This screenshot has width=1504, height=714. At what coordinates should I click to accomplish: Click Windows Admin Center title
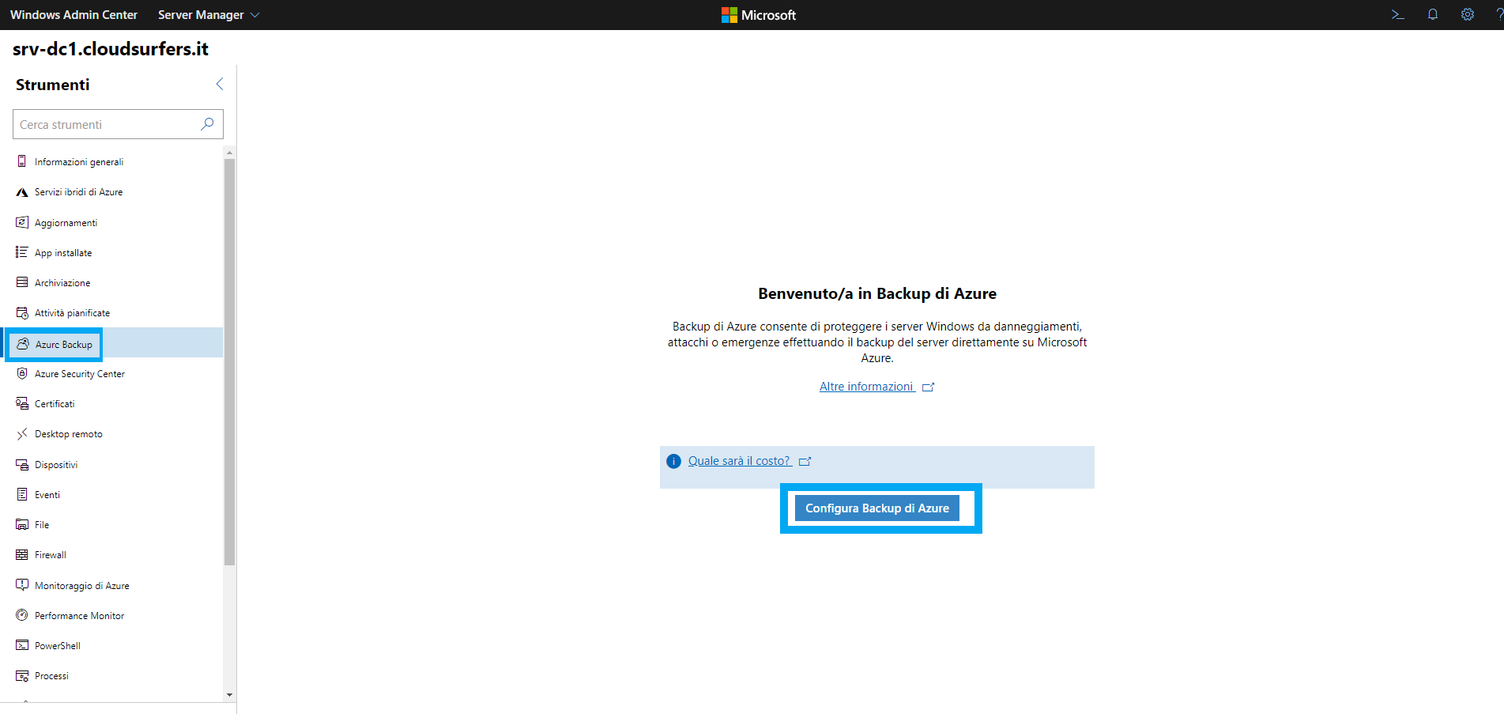[74, 15]
